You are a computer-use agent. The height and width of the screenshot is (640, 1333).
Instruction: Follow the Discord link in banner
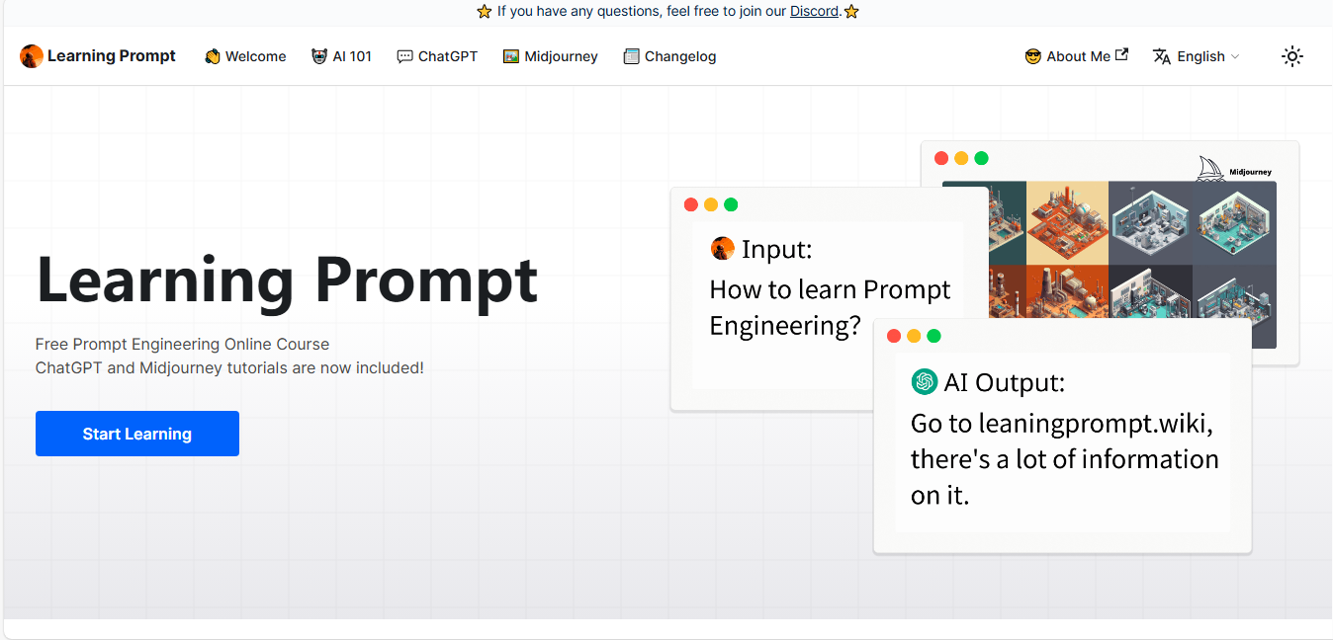pos(815,12)
